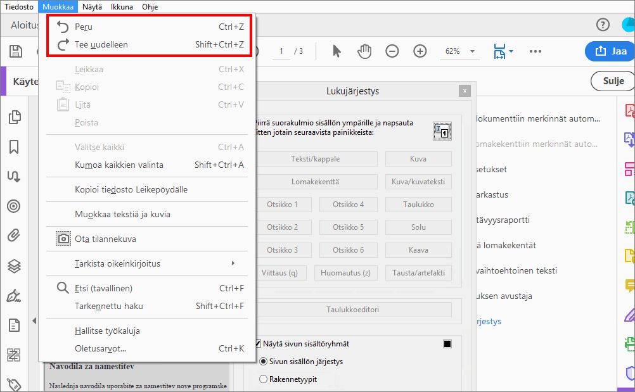Click the Huomautus (z) button

coord(345,273)
